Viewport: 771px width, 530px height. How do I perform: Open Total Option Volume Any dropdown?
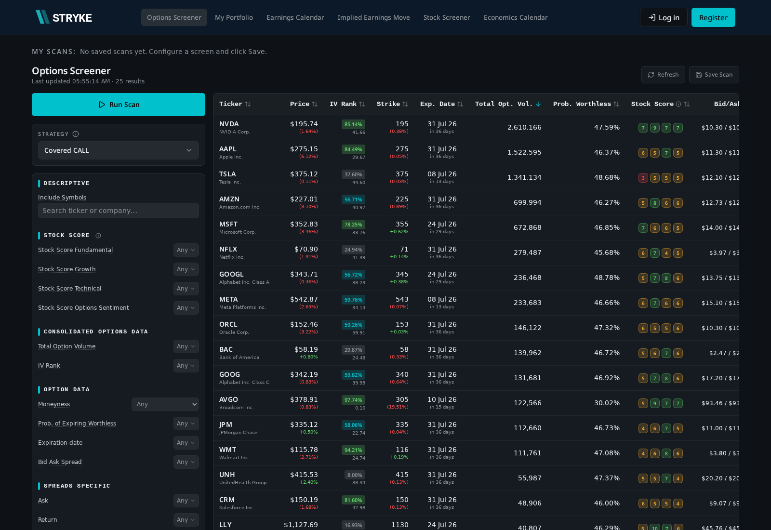click(x=186, y=346)
